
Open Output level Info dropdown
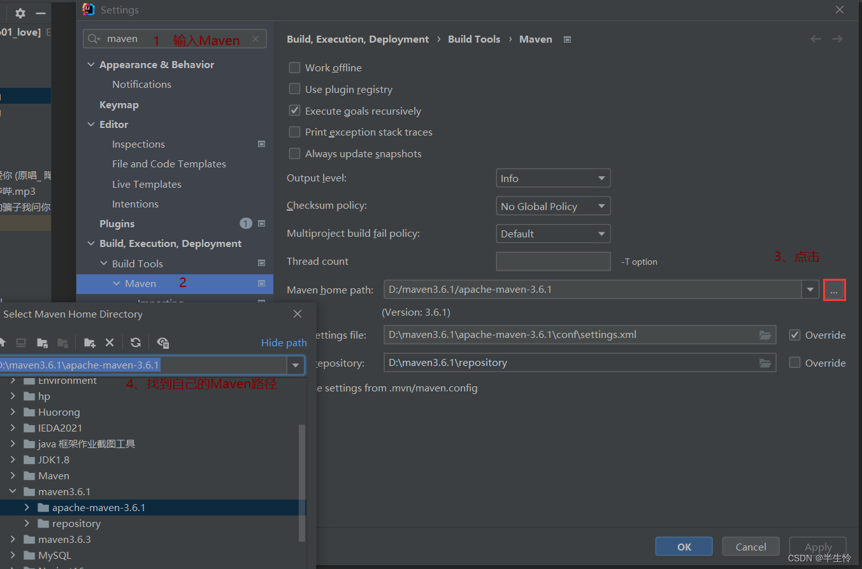tap(553, 178)
